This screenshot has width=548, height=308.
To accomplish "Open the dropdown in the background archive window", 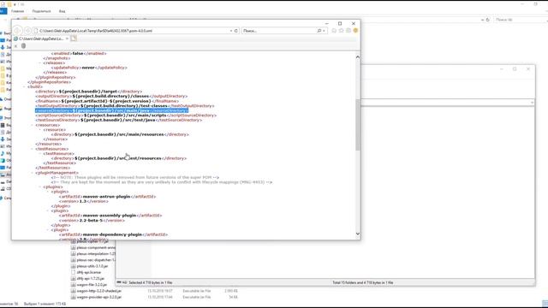I will tap(532, 103).
